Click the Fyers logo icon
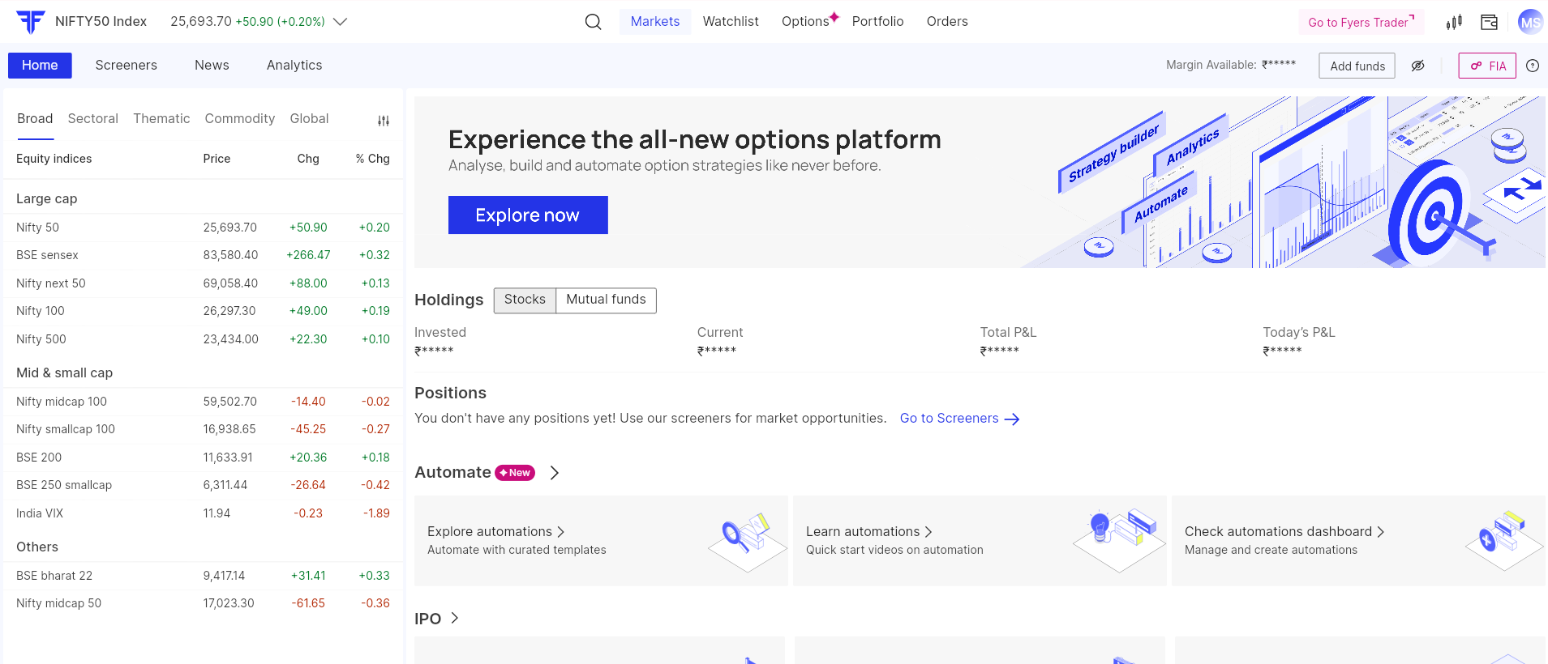This screenshot has height=664, width=1548. (31, 22)
